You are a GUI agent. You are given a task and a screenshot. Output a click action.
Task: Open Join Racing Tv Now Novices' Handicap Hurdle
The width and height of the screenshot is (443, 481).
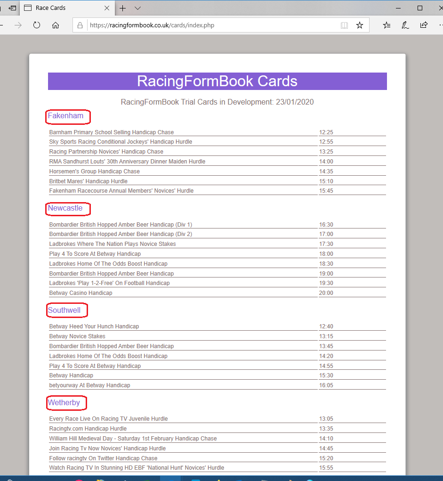coord(107,448)
